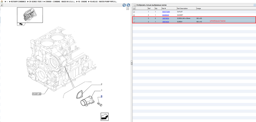Sort by the Part # column header
256x122 pixels.
pos(169,8)
